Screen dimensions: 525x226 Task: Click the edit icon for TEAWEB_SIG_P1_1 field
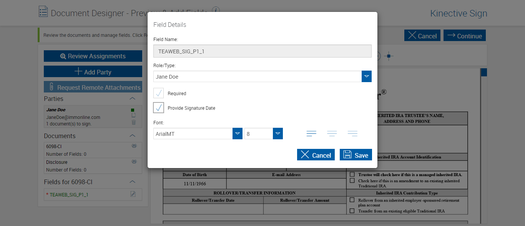coord(133,194)
